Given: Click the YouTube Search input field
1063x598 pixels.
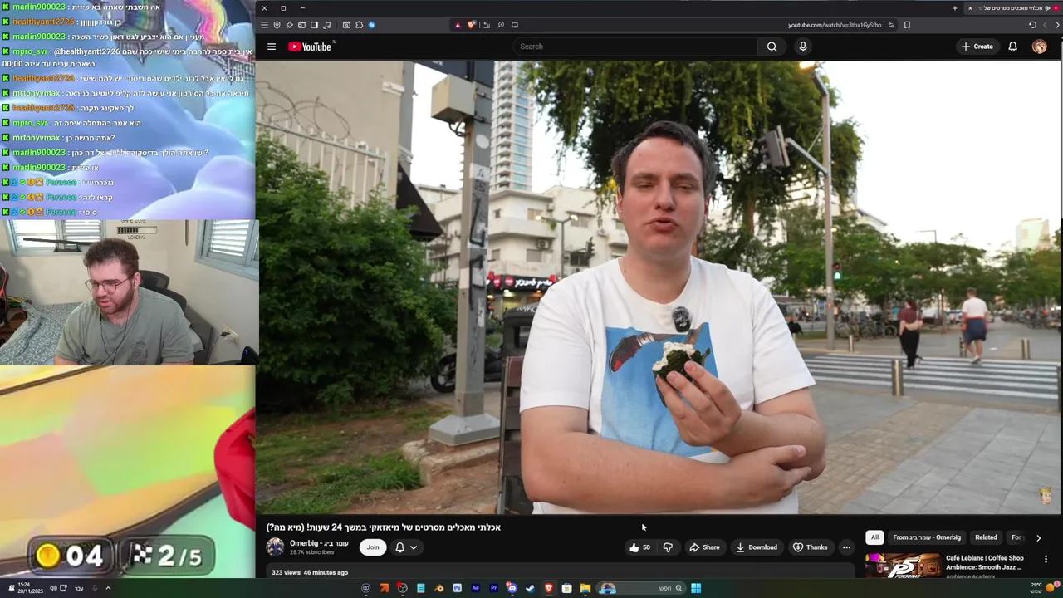Looking at the screenshot, I should pos(635,47).
